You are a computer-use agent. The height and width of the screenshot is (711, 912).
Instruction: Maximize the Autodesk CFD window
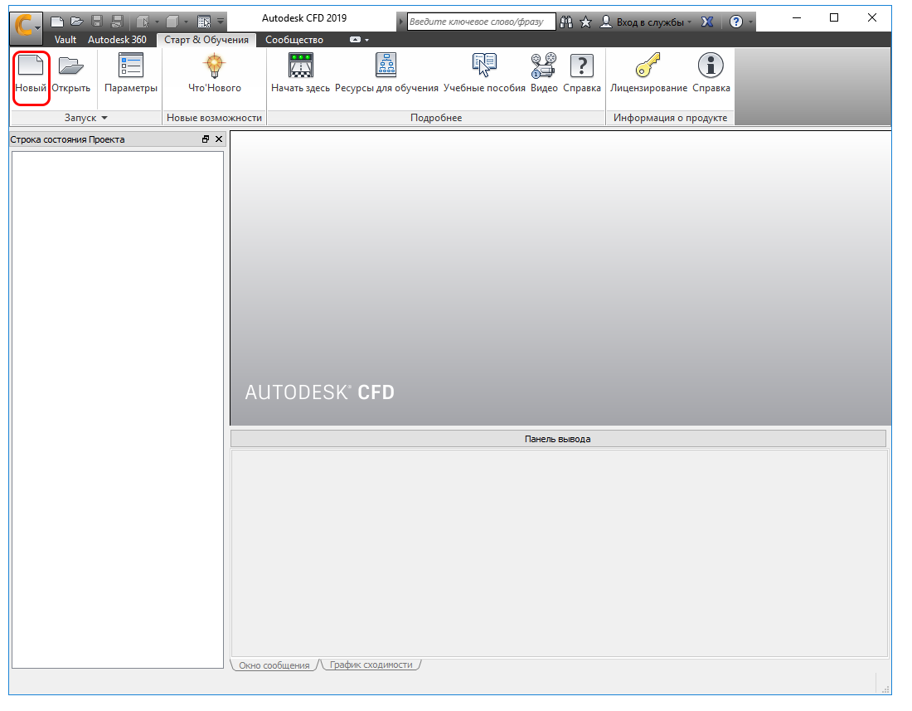[x=834, y=18]
